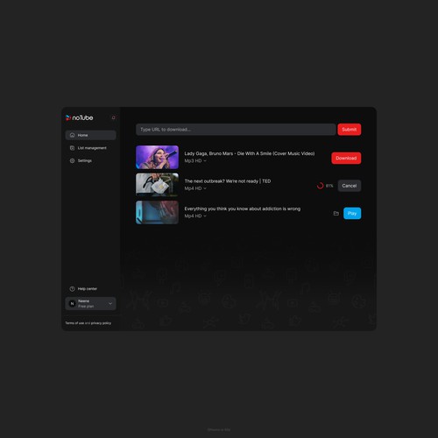Open the folder icon beside Play
This screenshot has width=438, height=438.
[336, 214]
